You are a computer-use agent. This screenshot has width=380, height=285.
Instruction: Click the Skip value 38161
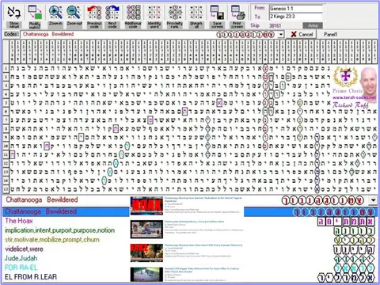275,25
